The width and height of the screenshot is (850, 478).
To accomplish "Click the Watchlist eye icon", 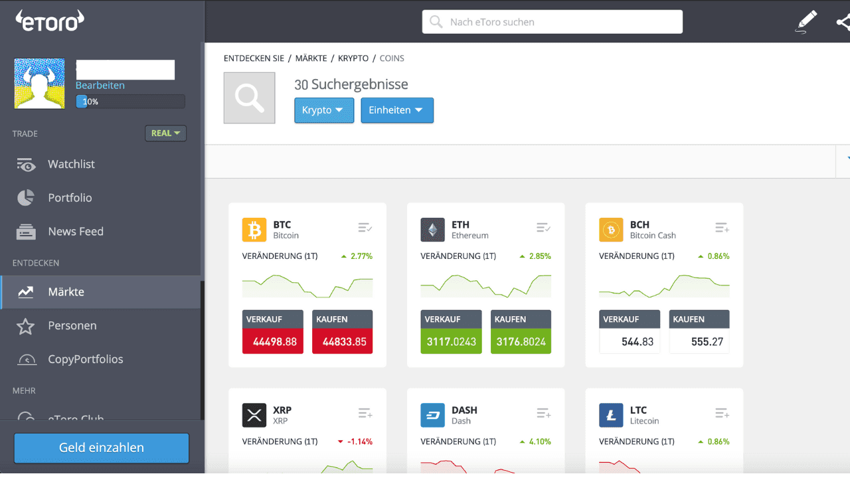I will point(26,165).
